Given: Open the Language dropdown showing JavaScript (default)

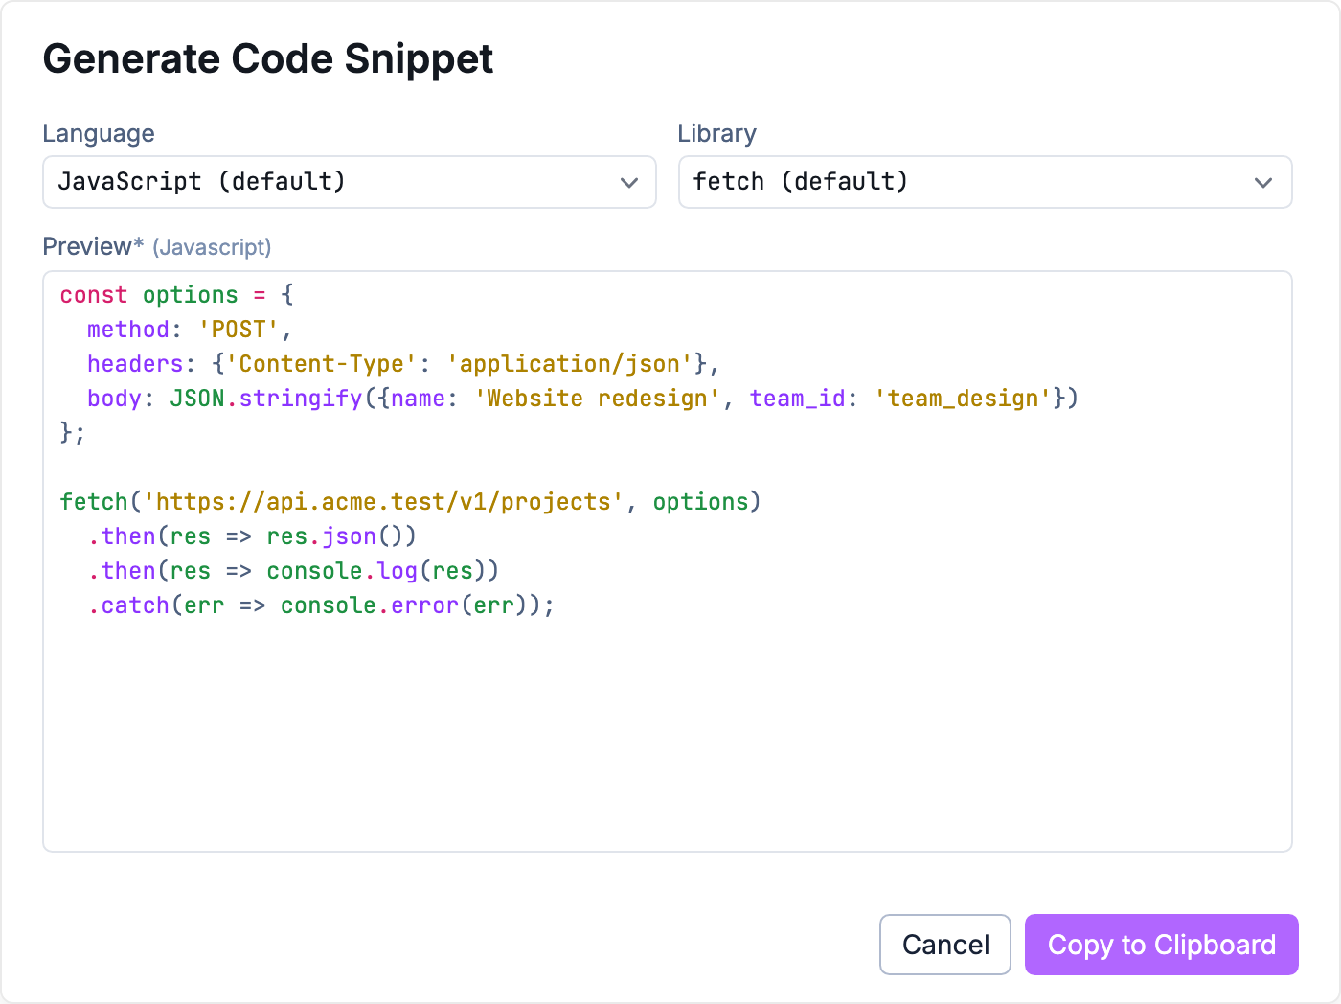Looking at the screenshot, I should pyautogui.click(x=350, y=182).
